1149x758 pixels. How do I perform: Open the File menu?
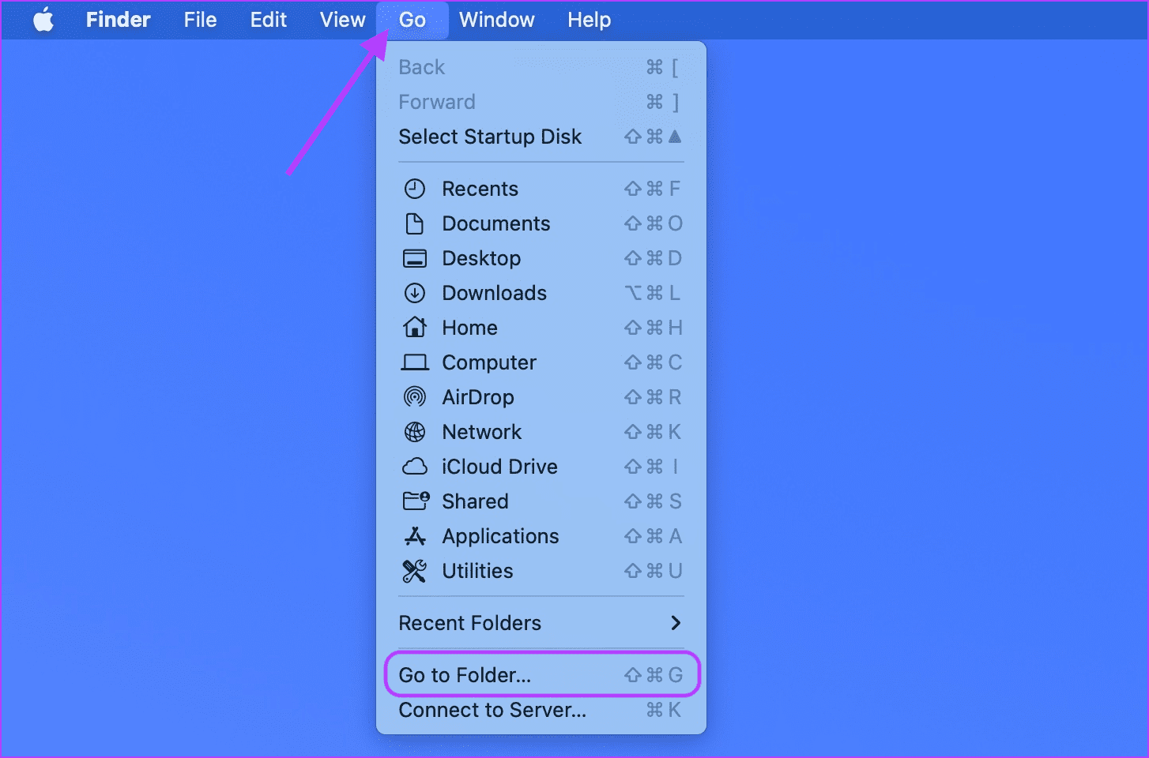[x=200, y=20]
